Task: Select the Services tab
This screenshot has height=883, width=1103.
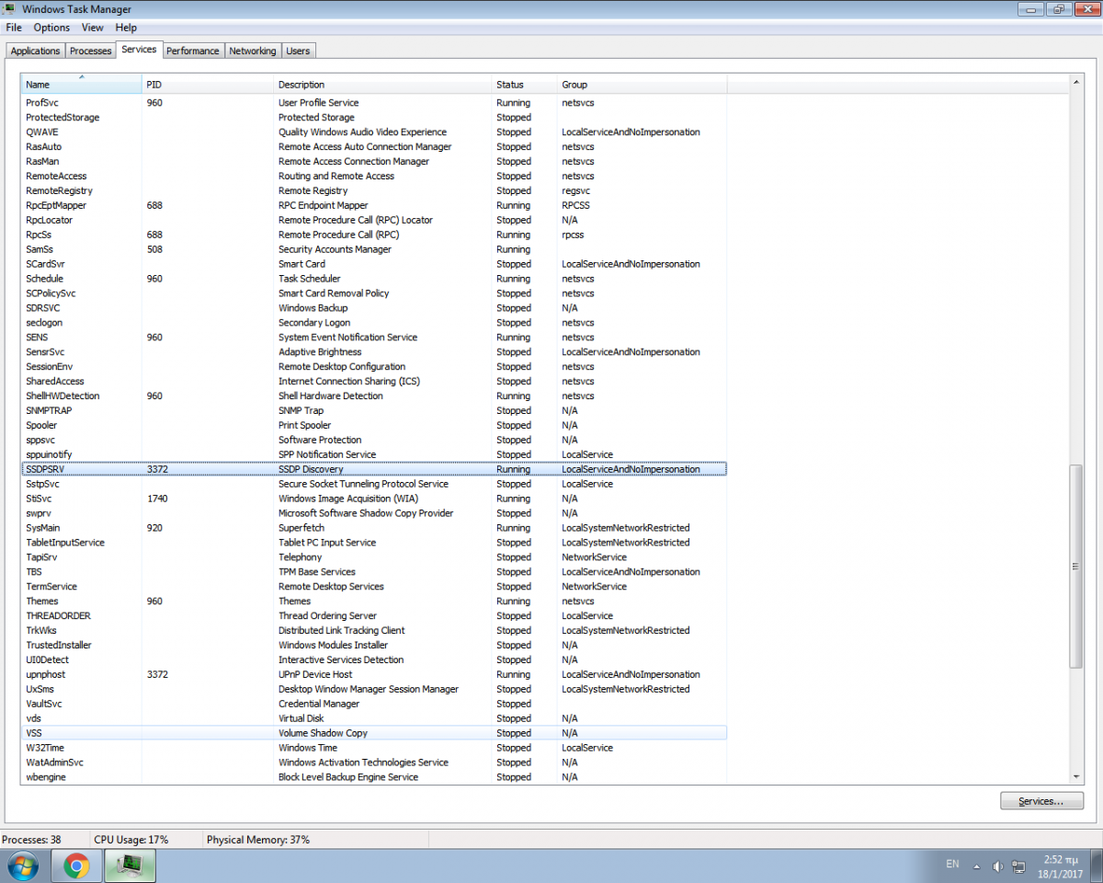Action: (x=139, y=50)
